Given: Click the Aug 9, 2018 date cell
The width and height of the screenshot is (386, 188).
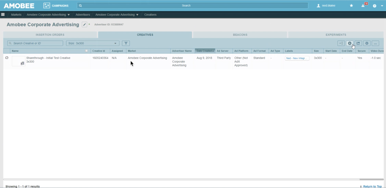Looking at the screenshot, I should pos(204,58).
